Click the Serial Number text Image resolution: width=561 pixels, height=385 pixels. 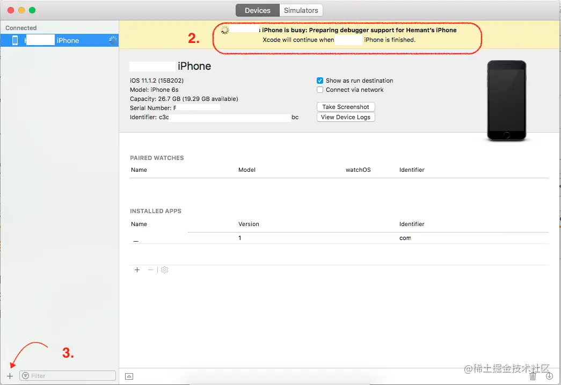[x=153, y=108]
